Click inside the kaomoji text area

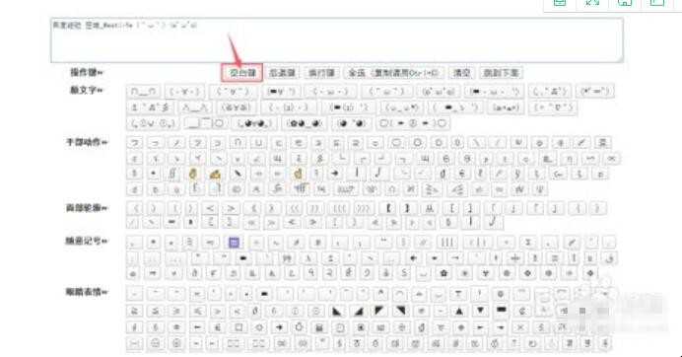click(337, 40)
